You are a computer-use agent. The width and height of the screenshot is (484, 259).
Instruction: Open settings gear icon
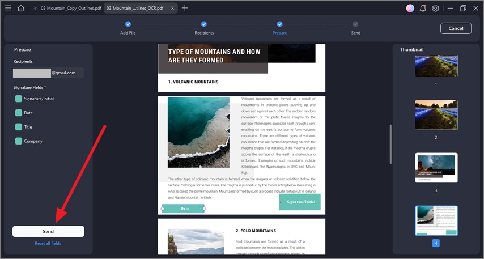(x=435, y=9)
